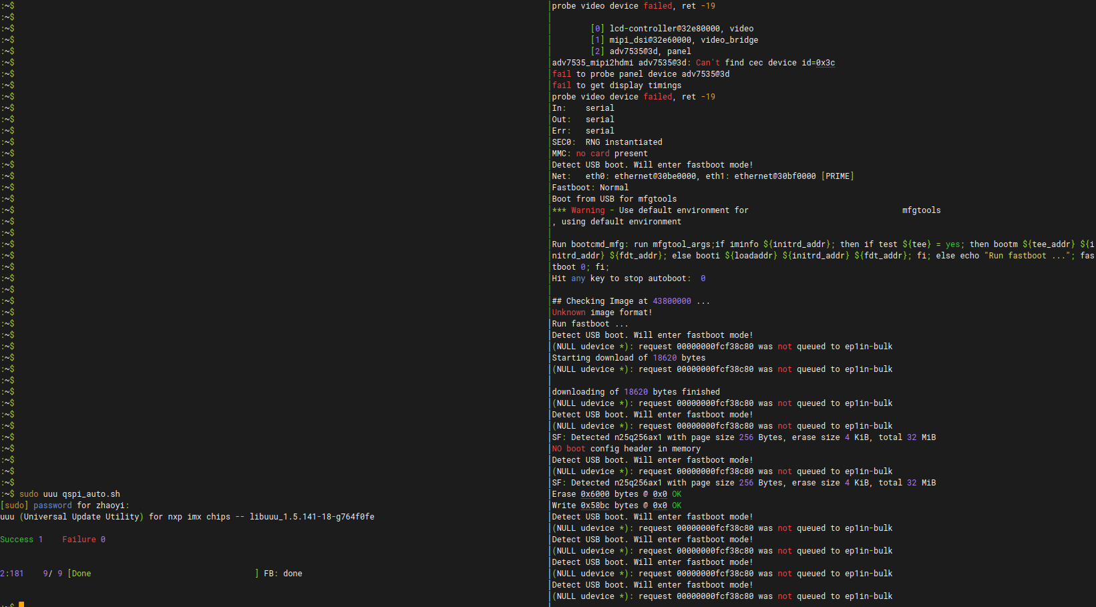The height and width of the screenshot is (607, 1096).
Task: Click 'NO boot config header in memory' line
Action: pyautogui.click(x=626, y=449)
